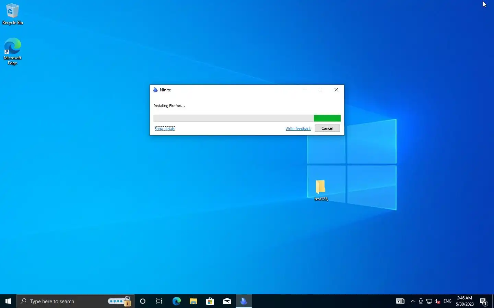Click the taskbar search box

(x=75, y=301)
